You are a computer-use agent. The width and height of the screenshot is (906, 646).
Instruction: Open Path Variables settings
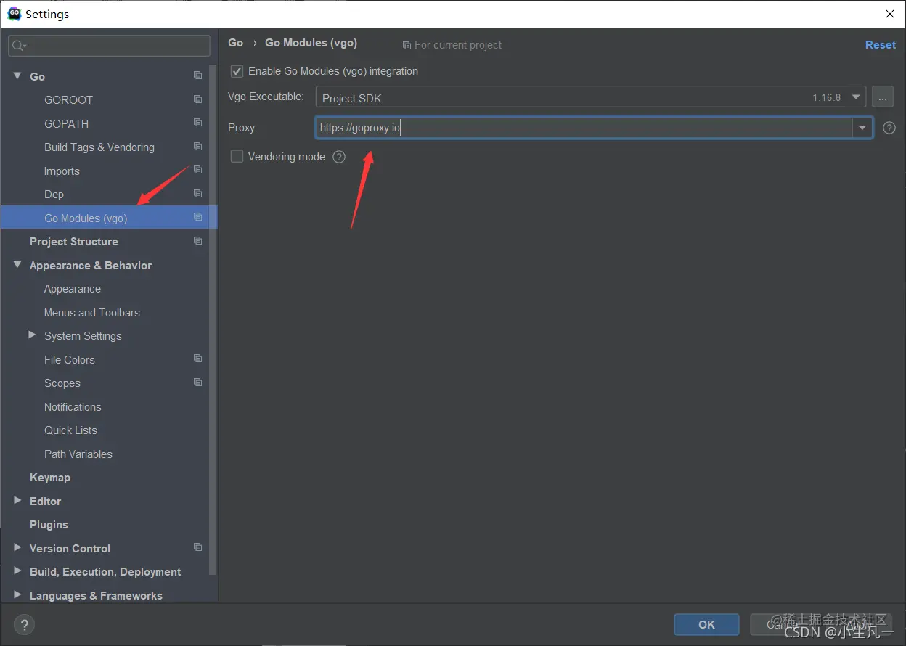[78, 454]
